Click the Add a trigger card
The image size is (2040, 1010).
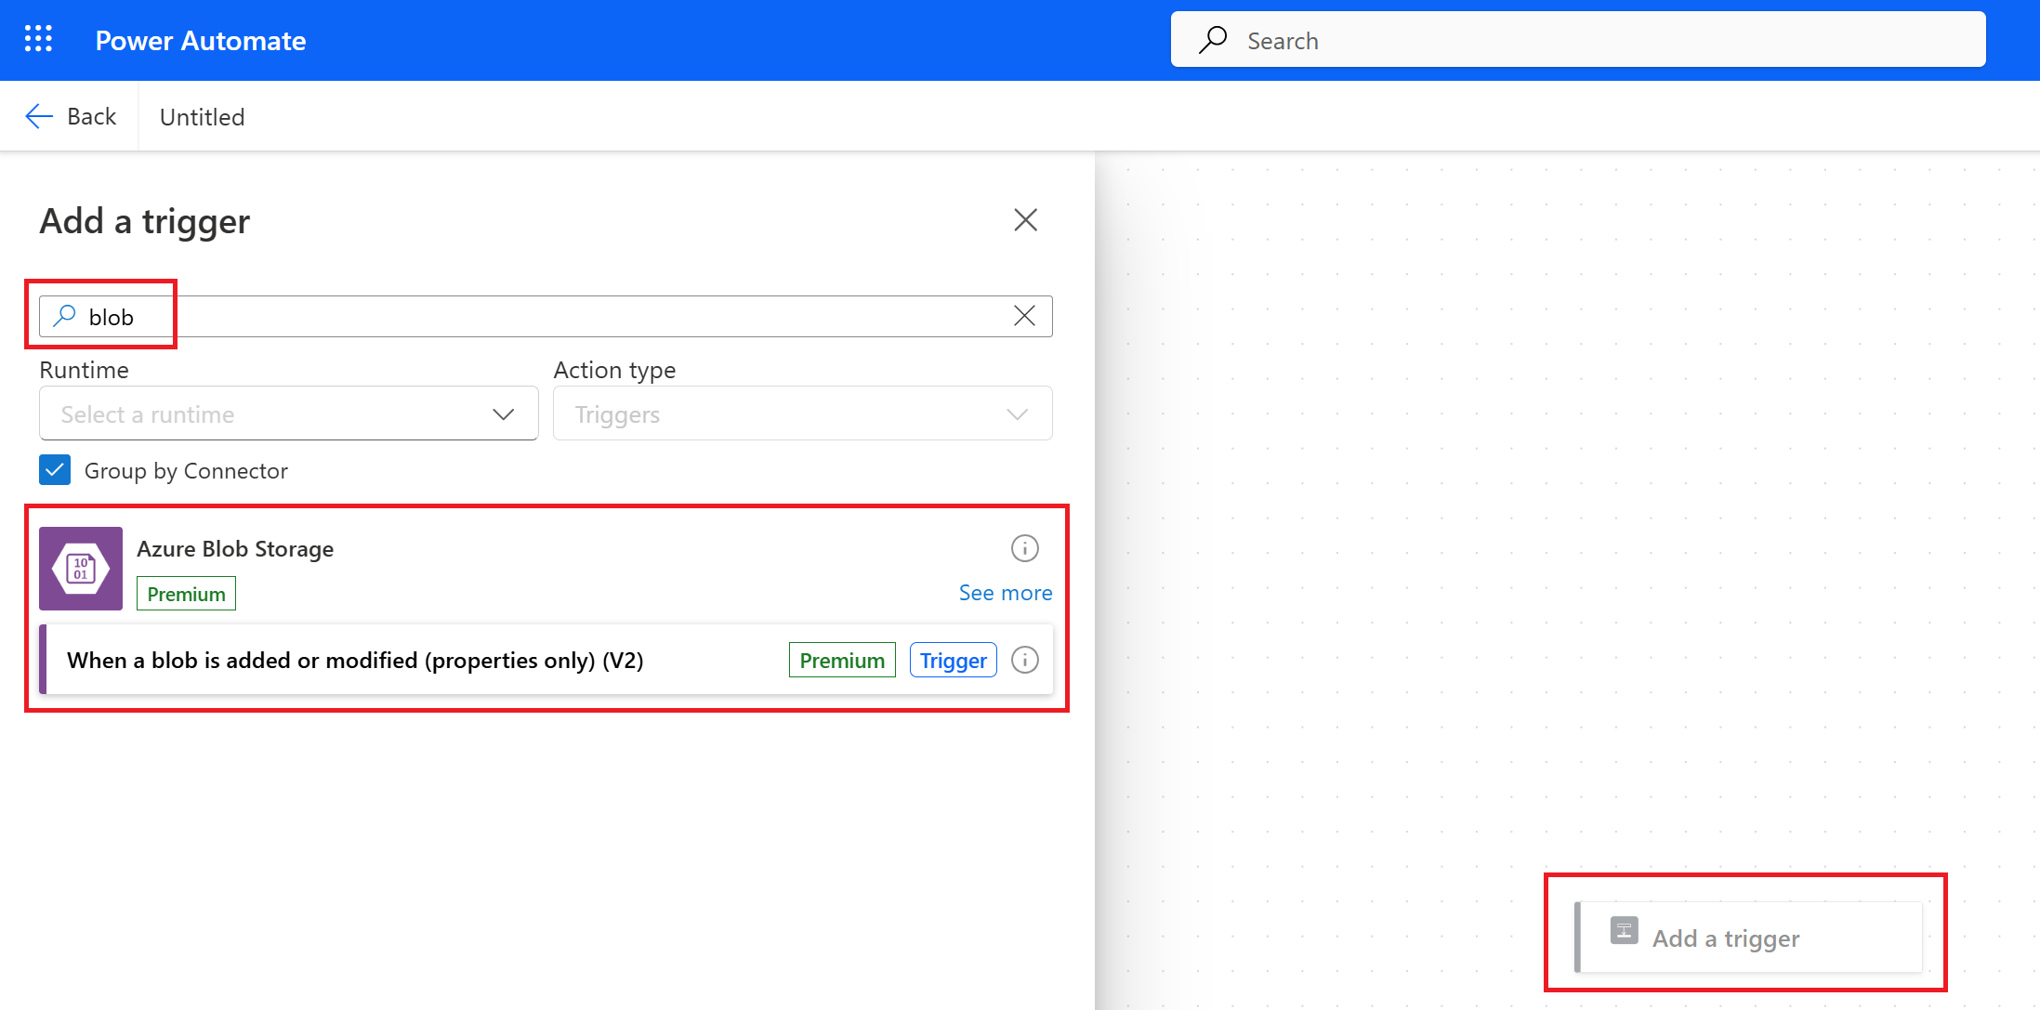tap(1747, 938)
